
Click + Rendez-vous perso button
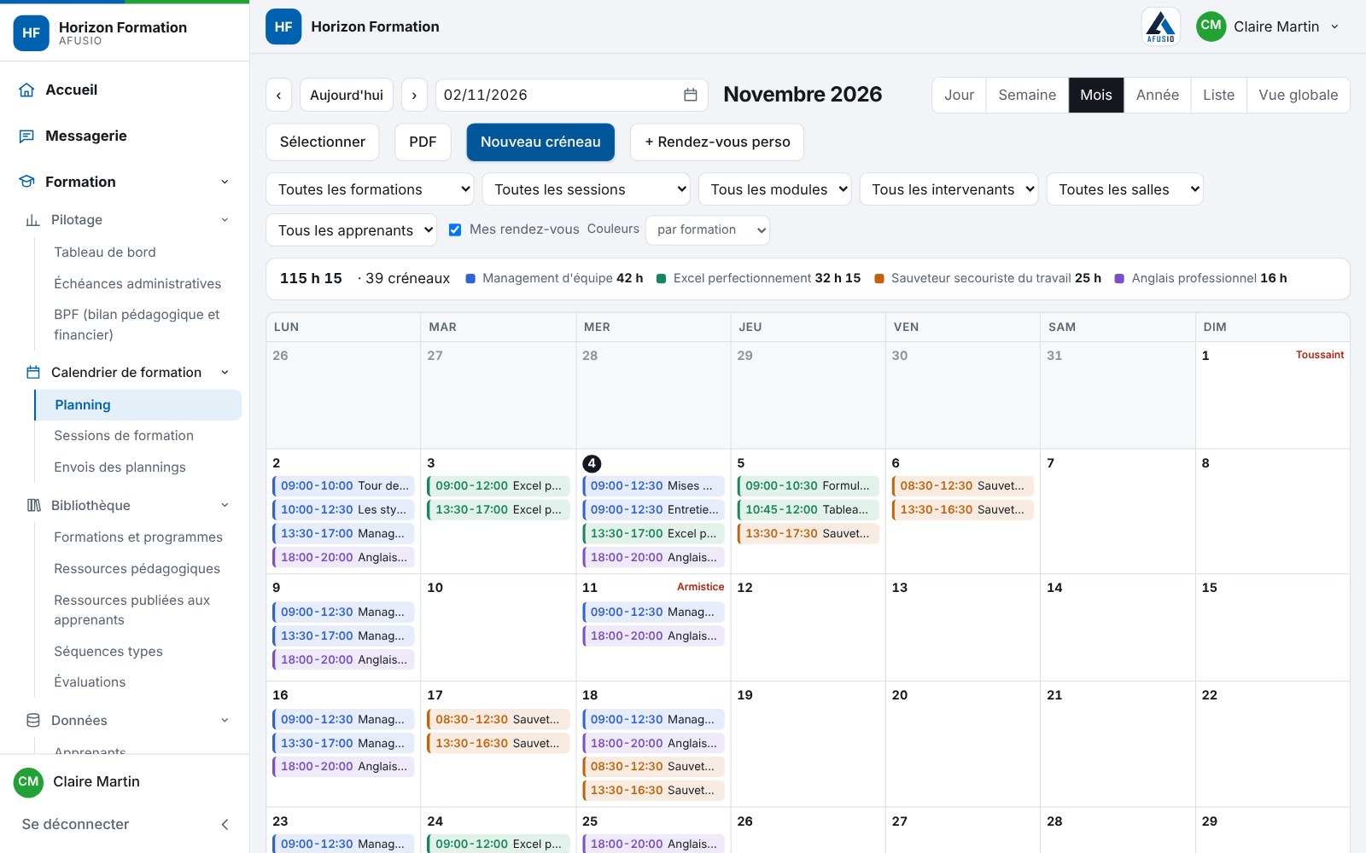pyautogui.click(x=717, y=142)
